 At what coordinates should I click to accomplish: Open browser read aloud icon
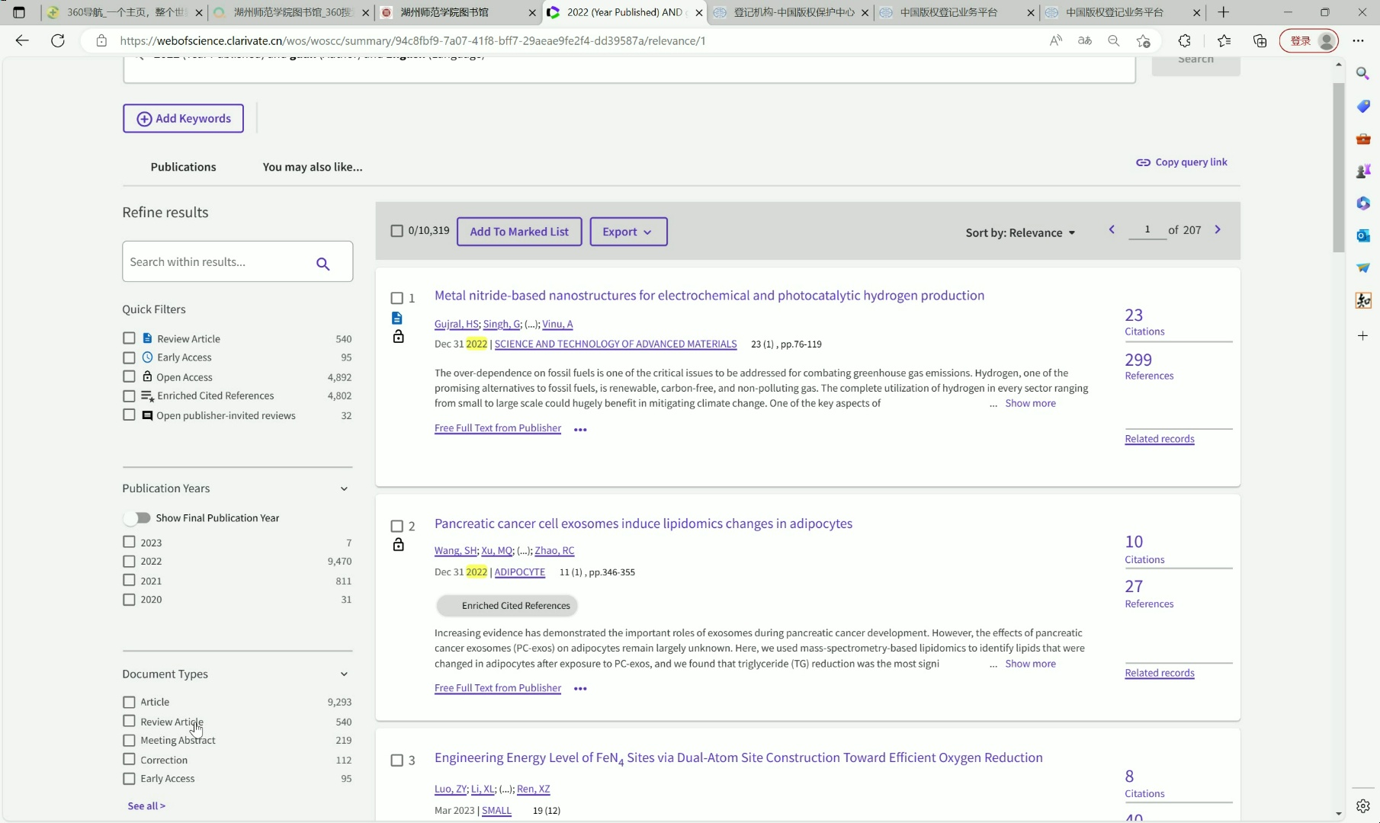[x=1056, y=40]
